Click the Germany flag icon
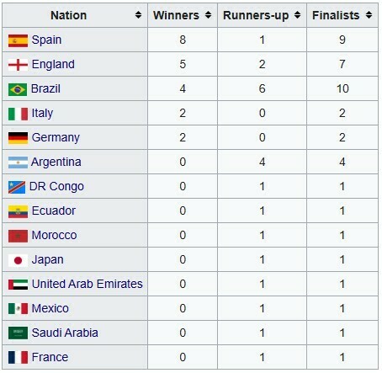Screen dimensions: 382x373 click(18, 138)
